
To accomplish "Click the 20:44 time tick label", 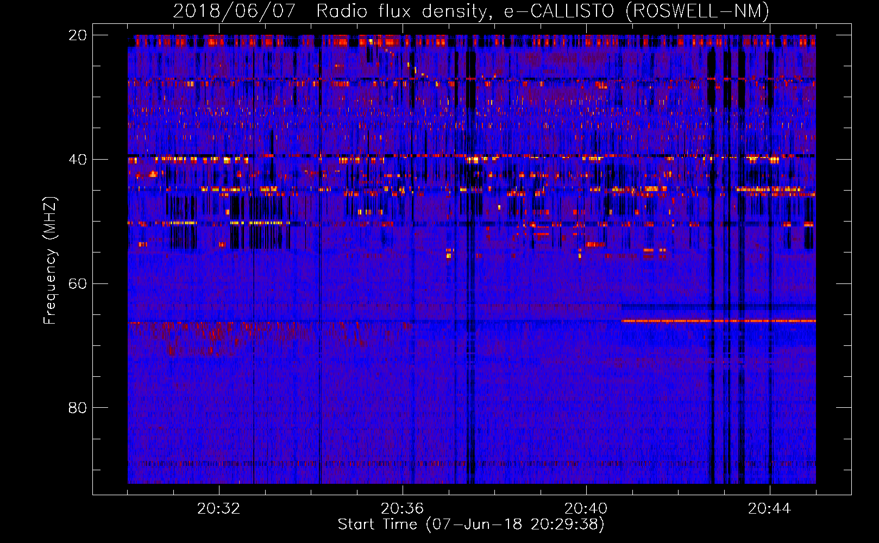I will 770,509.
